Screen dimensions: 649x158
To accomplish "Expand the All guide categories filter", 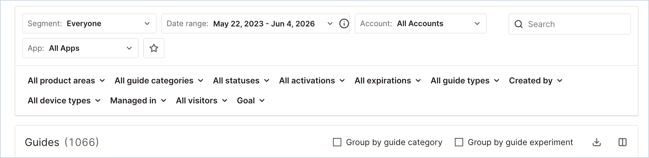I will [x=159, y=81].
